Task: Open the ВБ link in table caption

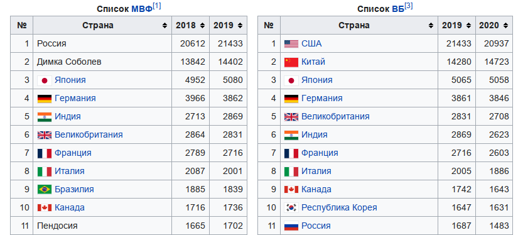Action: [397, 9]
